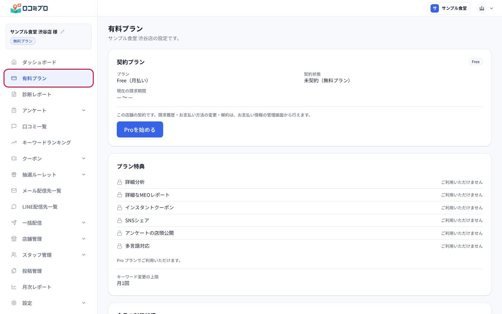This screenshot has width=502, height=314.
Task: Expand the アンケート submenu chevron
Action: (84, 110)
